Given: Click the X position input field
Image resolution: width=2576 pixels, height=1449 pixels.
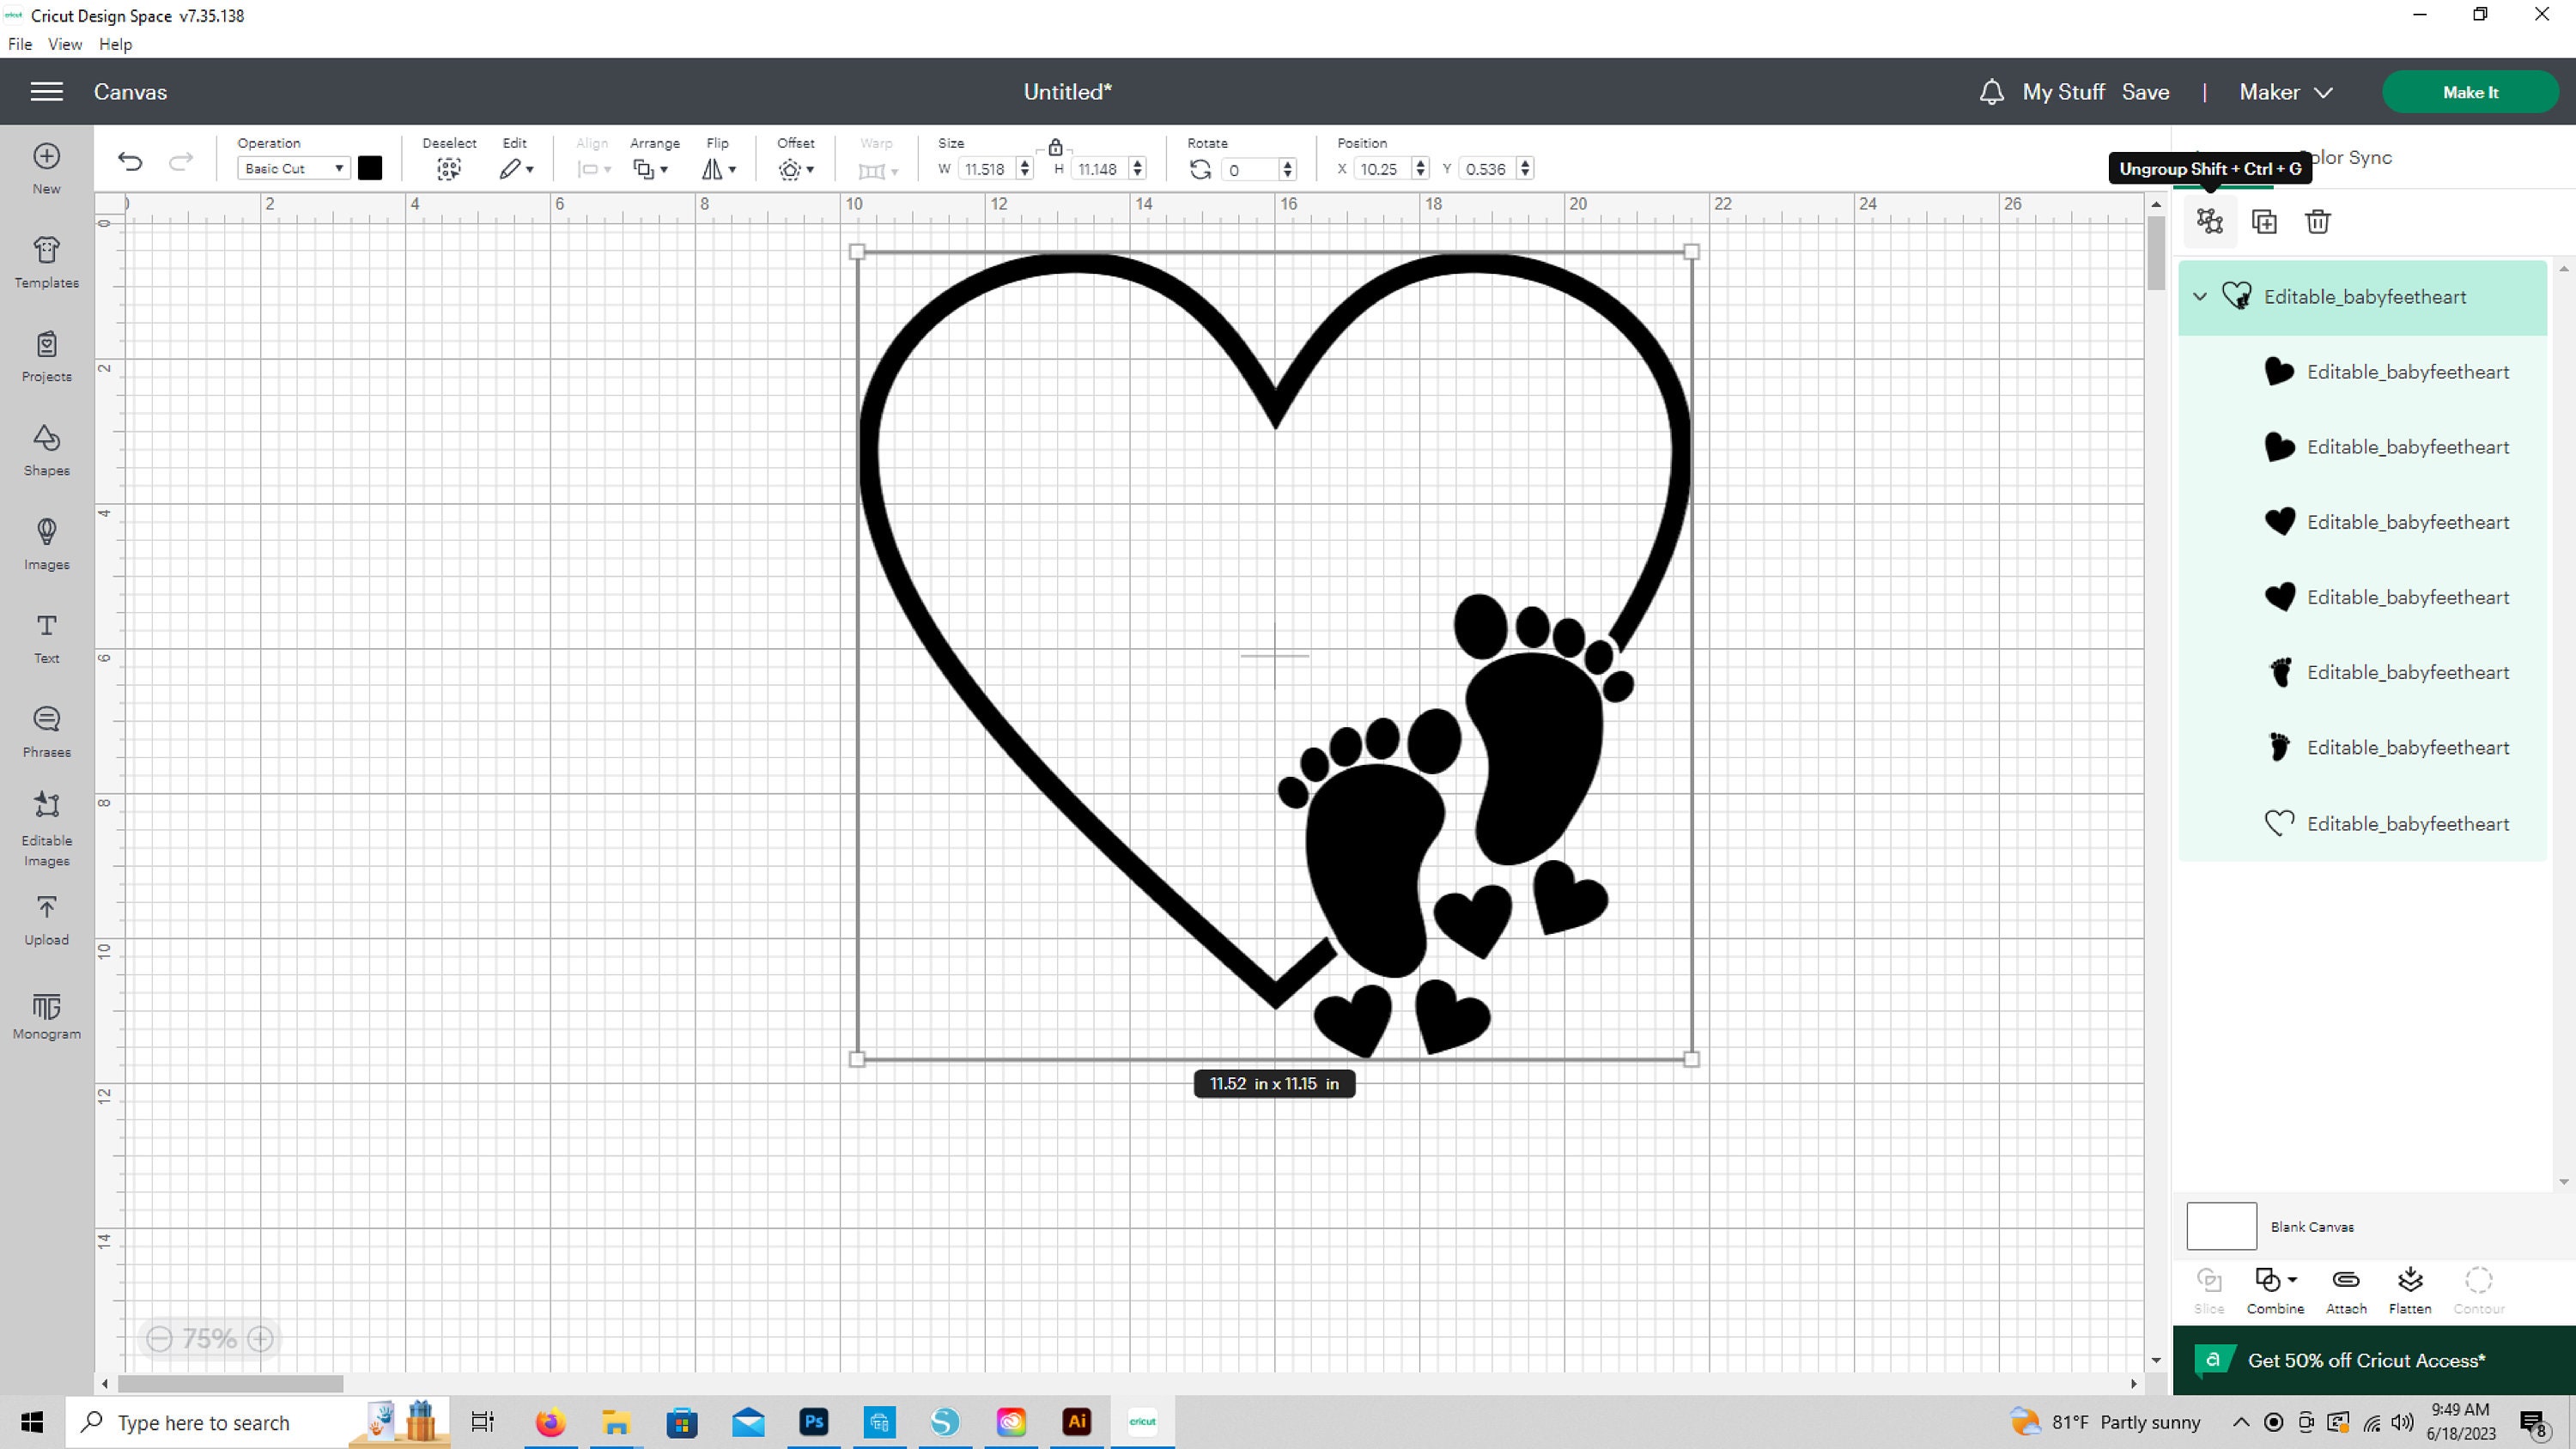Looking at the screenshot, I should tap(1382, 169).
